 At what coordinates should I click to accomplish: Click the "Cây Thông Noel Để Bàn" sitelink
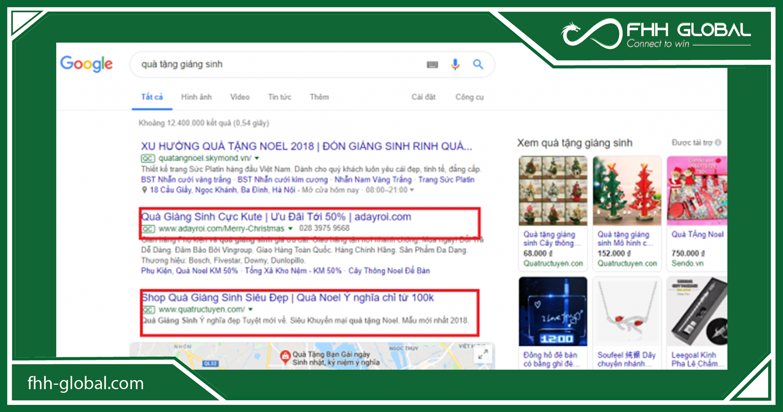tap(389, 270)
